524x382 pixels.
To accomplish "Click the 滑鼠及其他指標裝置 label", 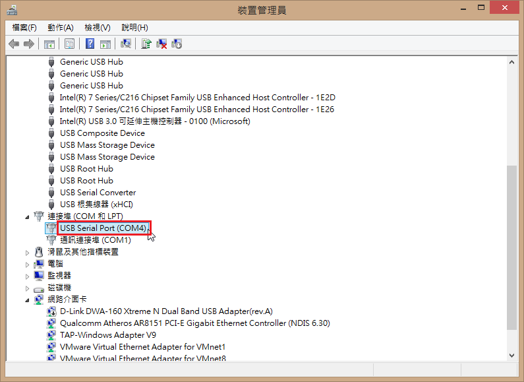I will coord(83,252).
